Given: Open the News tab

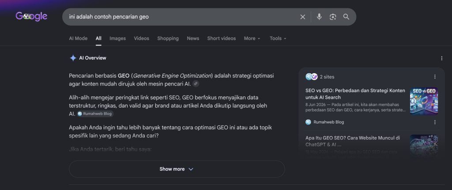Looking at the screenshot, I should [x=193, y=38].
